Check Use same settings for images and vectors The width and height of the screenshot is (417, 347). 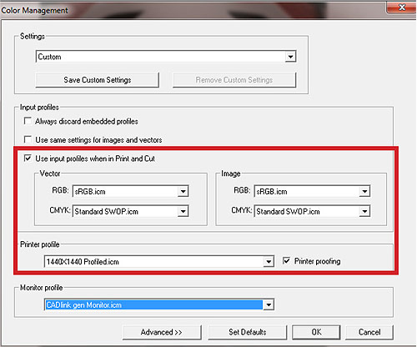(28, 139)
